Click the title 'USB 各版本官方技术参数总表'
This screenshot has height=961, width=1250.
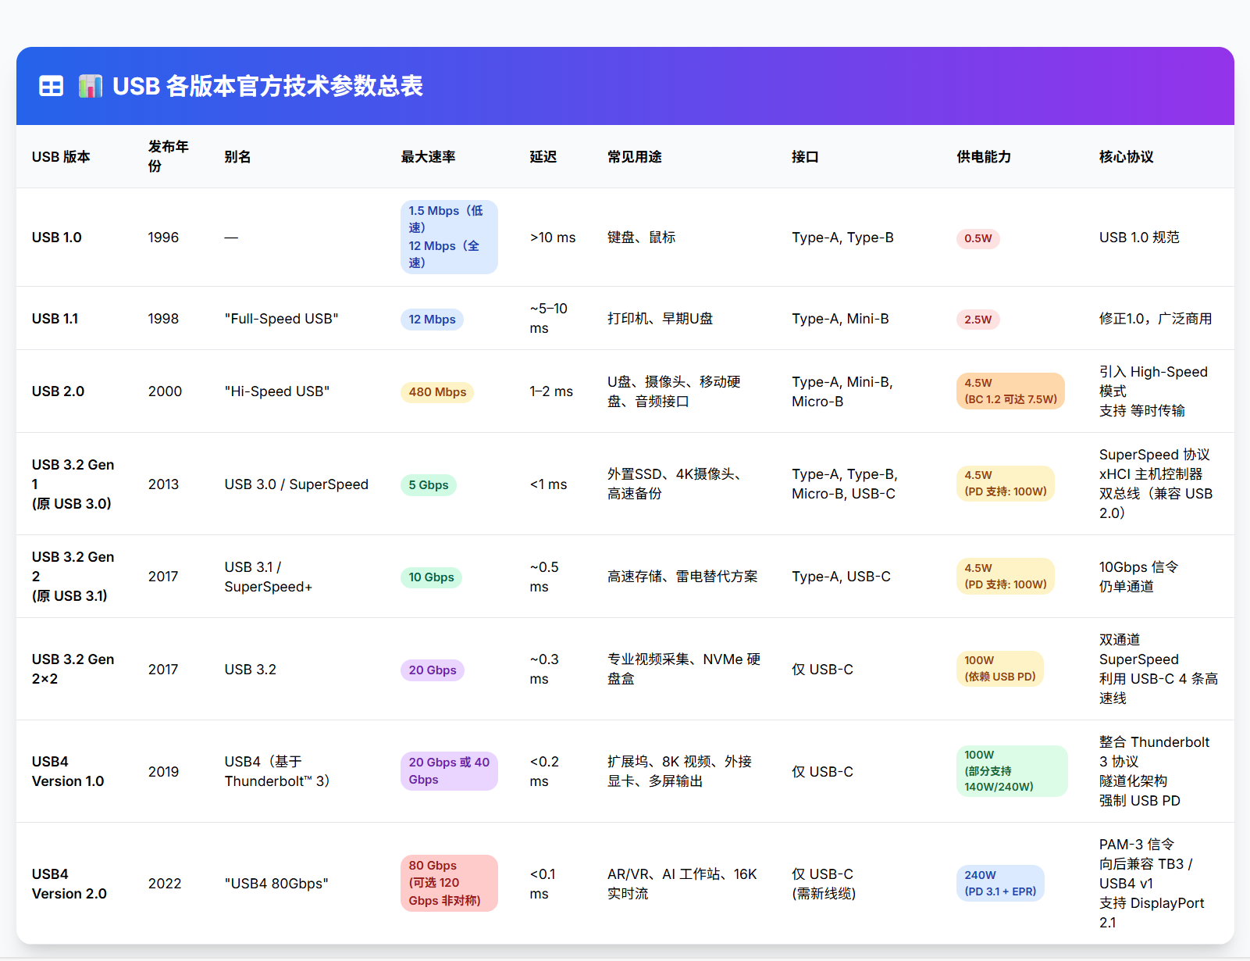[268, 86]
